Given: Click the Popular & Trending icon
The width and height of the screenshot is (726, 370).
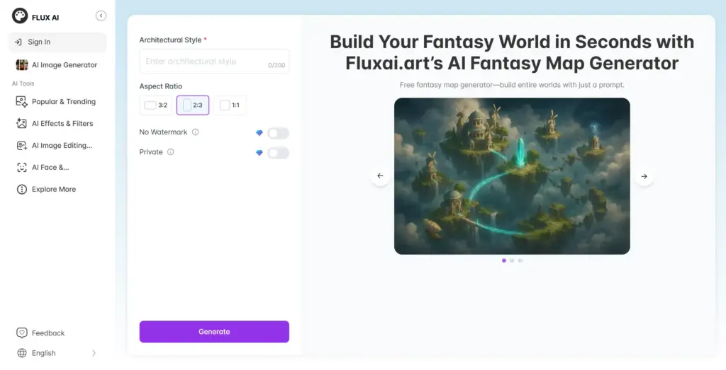Looking at the screenshot, I should click(x=22, y=102).
